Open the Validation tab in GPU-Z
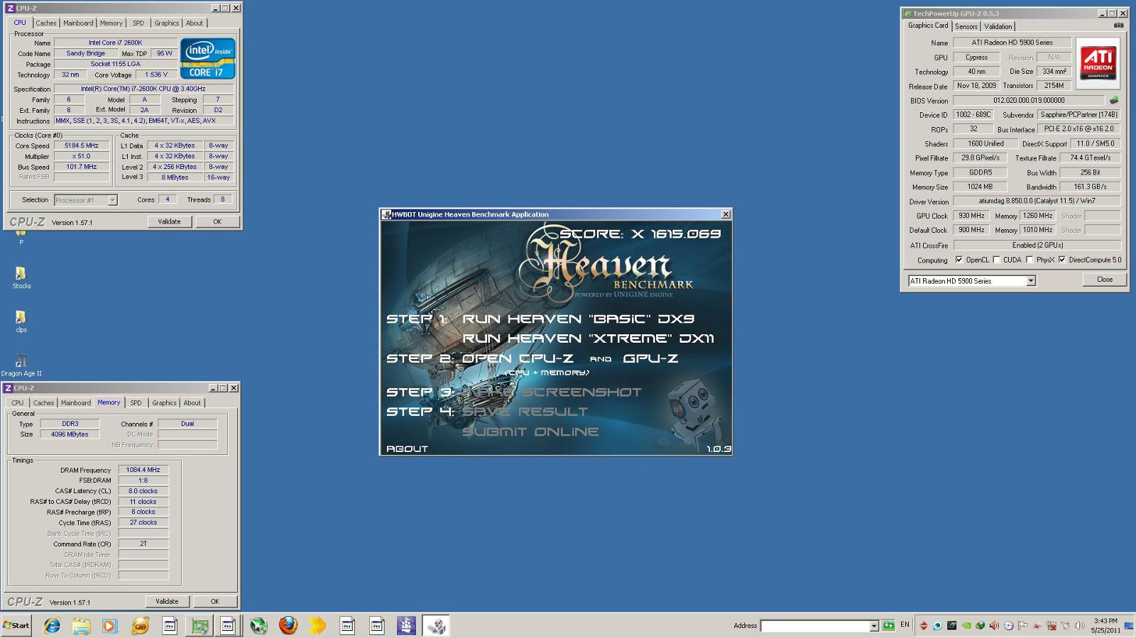 click(x=998, y=26)
